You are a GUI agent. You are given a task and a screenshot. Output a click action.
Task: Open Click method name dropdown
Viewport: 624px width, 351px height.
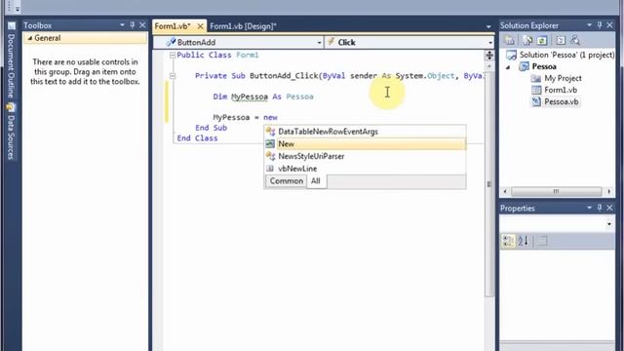pyautogui.click(x=489, y=43)
